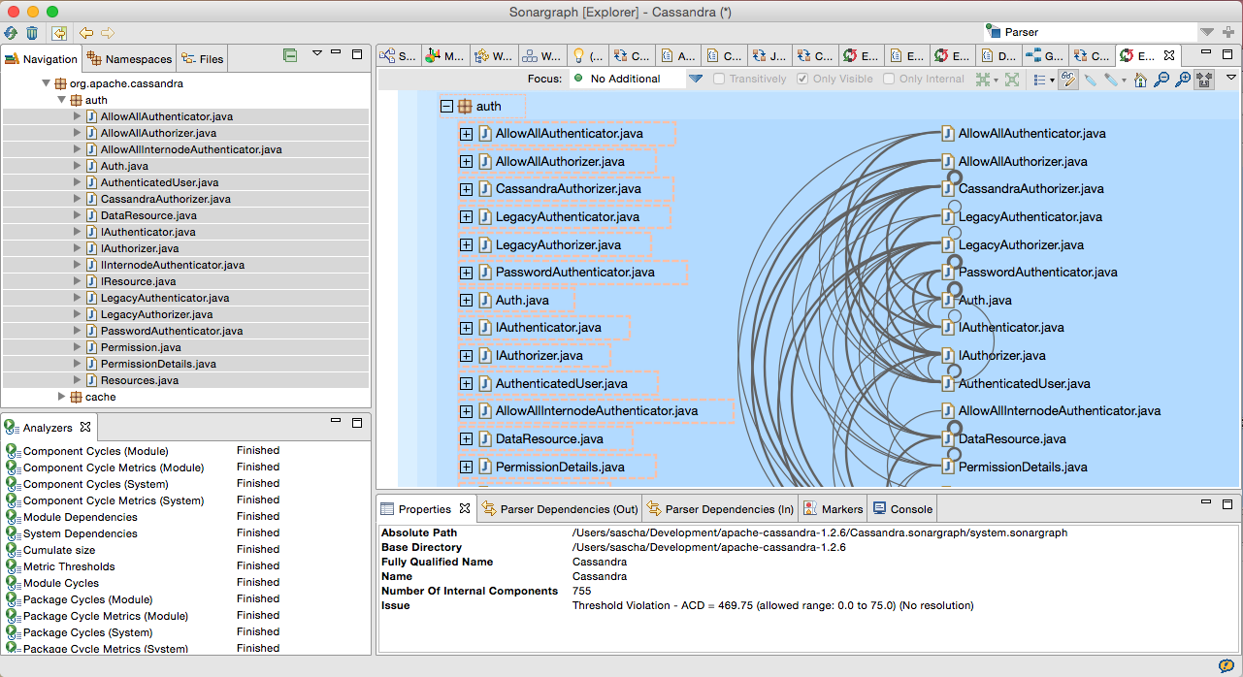Image resolution: width=1243 pixels, height=677 pixels.
Task: Click the Number Of Internal Components value 755
Action: pyautogui.click(x=581, y=591)
